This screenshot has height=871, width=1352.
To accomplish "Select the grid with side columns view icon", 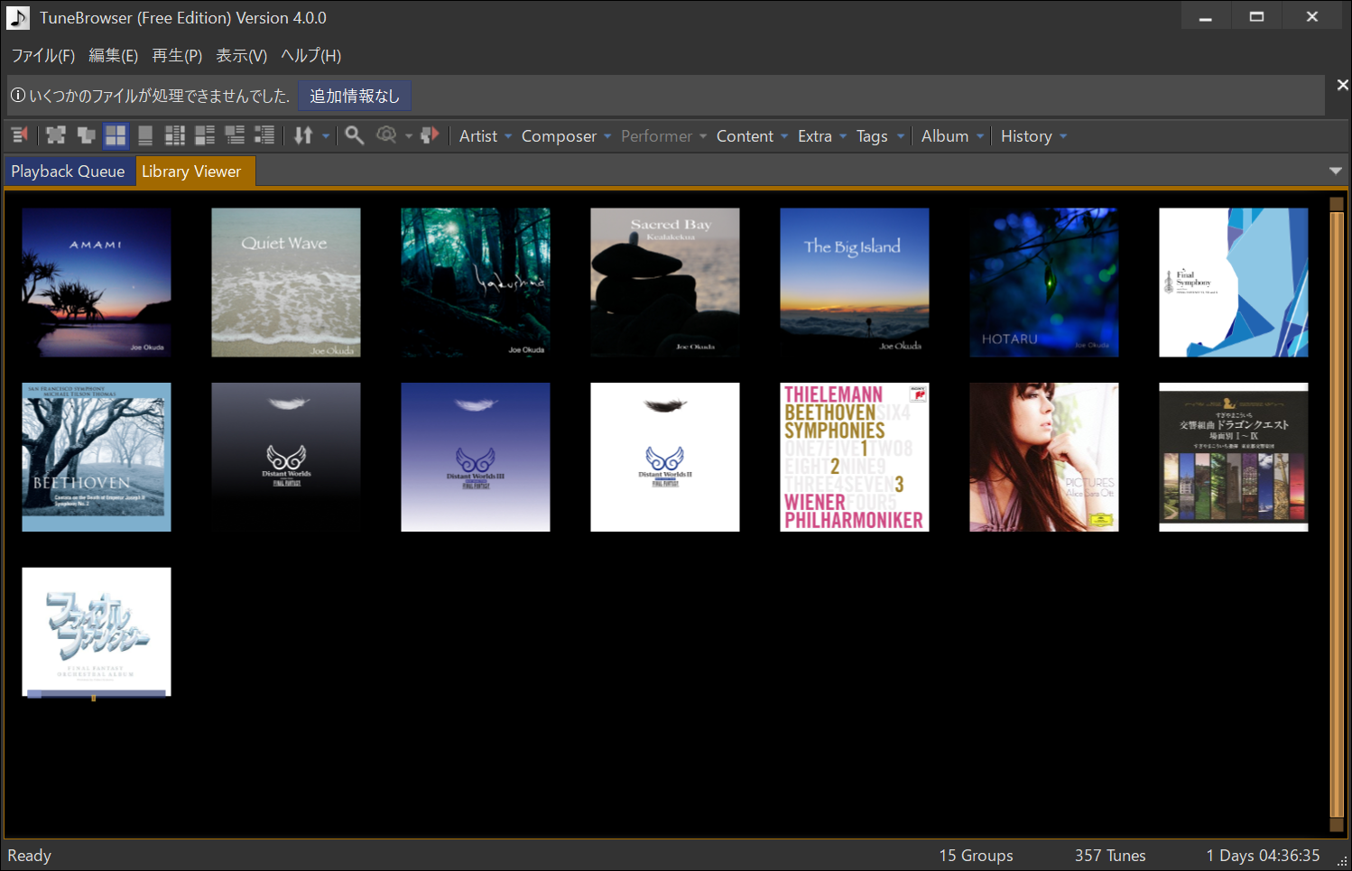I will pyautogui.click(x=175, y=135).
